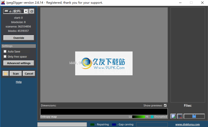Uncheck the Show previews checkbox

pyautogui.click(x=165, y=105)
